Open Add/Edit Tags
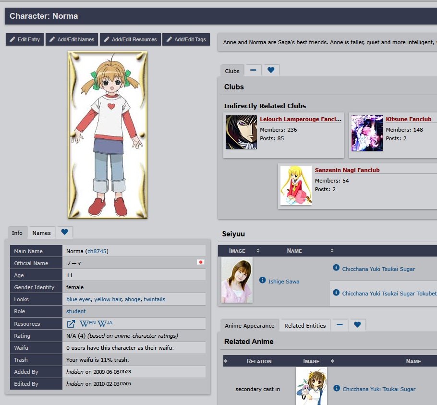This screenshot has height=405, width=437. click(x=186, y=39)
